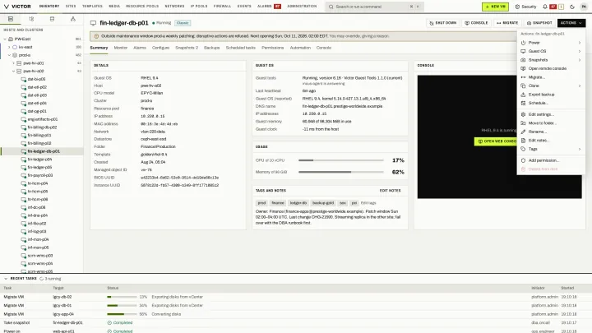Toggle dark mode moon icon
Image resolution: width=592 pixels, height=333 pixels.
572,7
